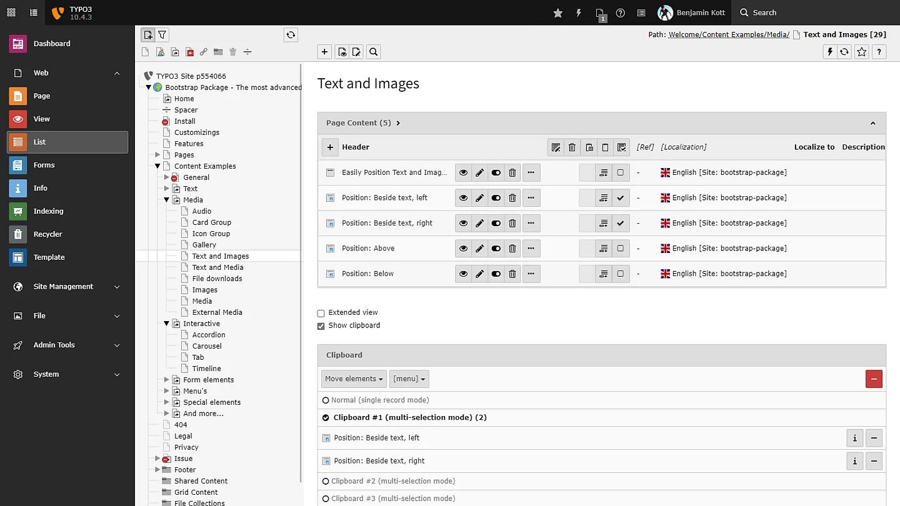Viewport: 900px width, 506px height.
Task: Enable the Extended view checkbox
Action: click(x=321, y=313)
